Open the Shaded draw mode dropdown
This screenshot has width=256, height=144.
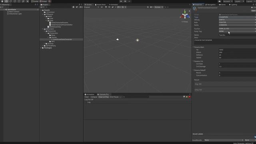(92, 7)
